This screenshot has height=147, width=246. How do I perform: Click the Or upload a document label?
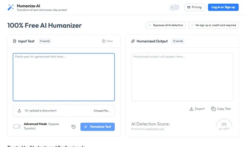[x=41, y=111]
